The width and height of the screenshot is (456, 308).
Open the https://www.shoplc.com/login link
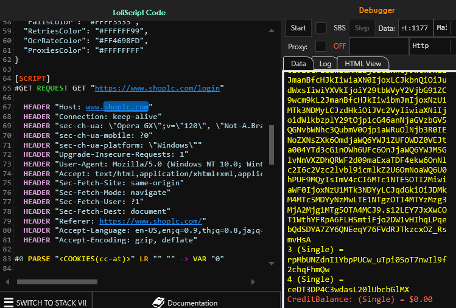click(157, 88)
